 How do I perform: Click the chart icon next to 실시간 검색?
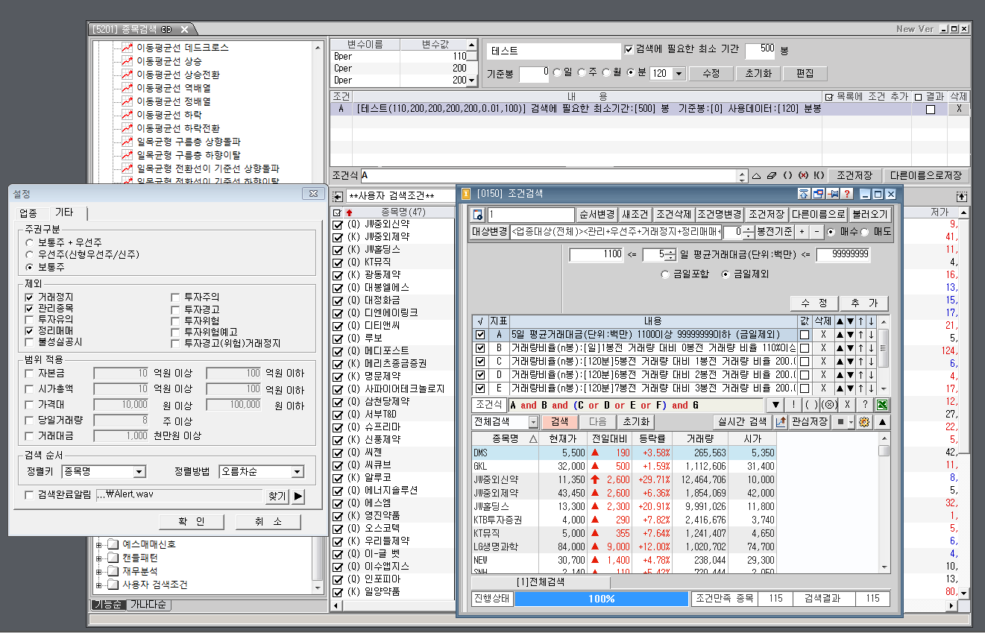(x=781, y=422)
